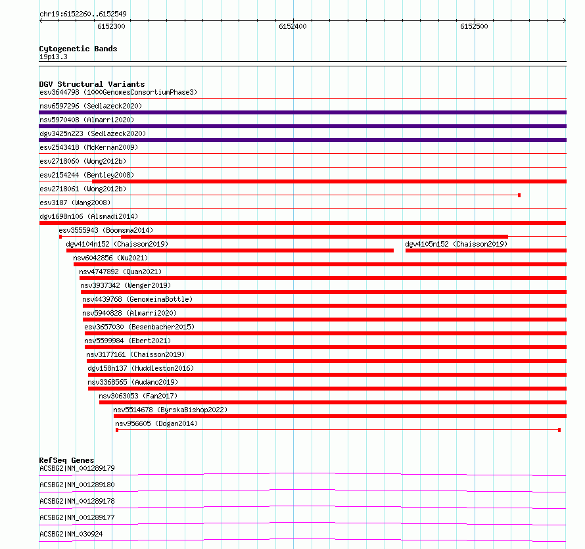Click esv2718061 (Wong2012b) label

pos(83,189)
